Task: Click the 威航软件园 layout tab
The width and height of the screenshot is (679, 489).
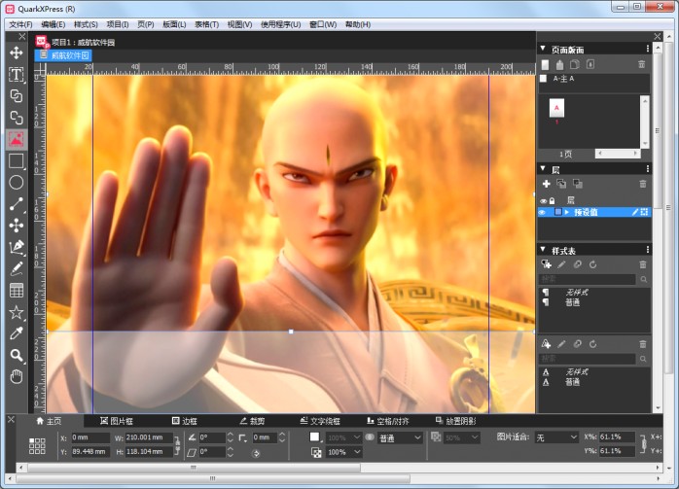Action: [x=63, y=55]
